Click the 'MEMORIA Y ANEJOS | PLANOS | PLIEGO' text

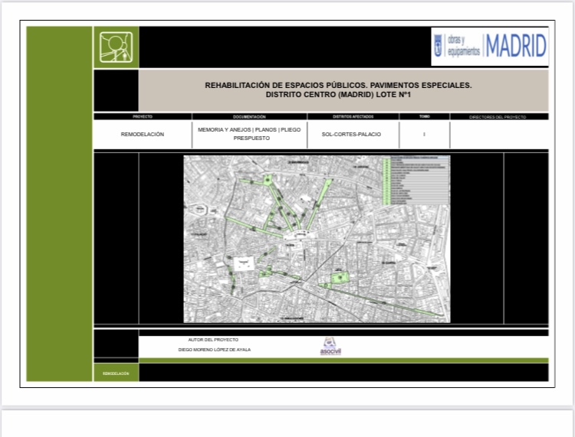click(x=249, y=129)
